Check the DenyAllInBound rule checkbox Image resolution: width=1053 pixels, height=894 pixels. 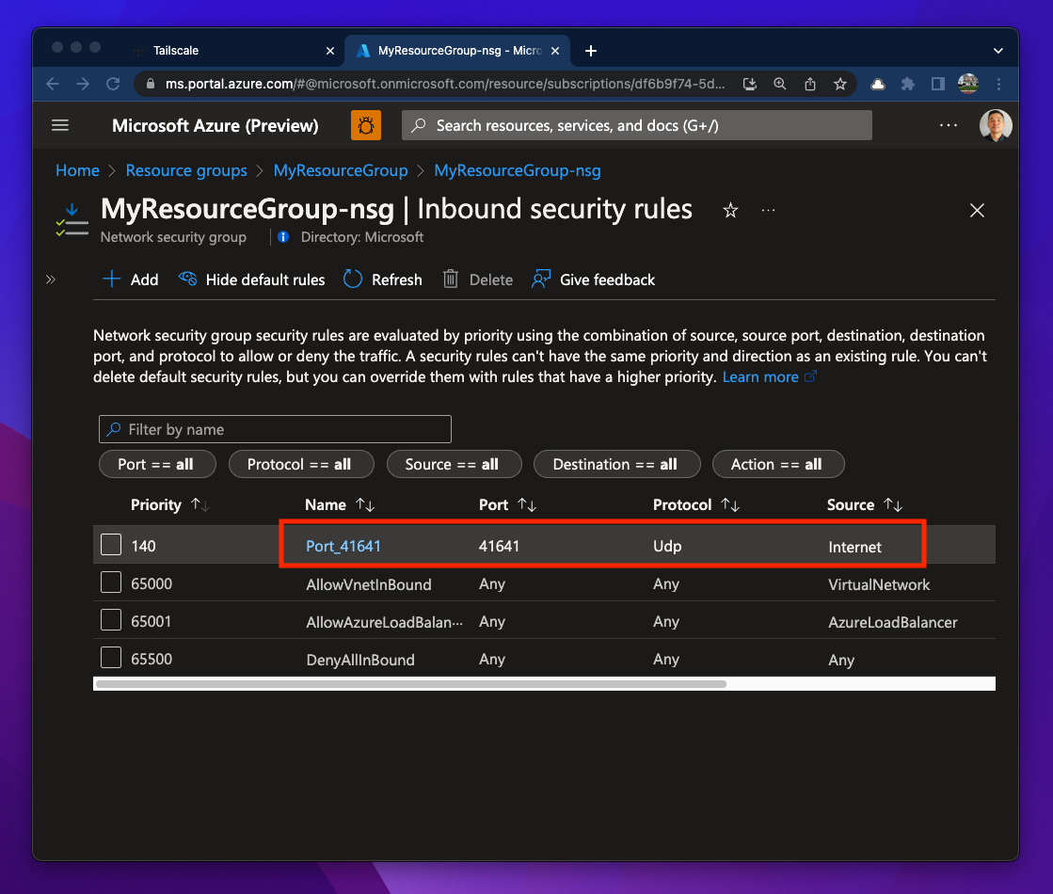(x=111, y=659)
